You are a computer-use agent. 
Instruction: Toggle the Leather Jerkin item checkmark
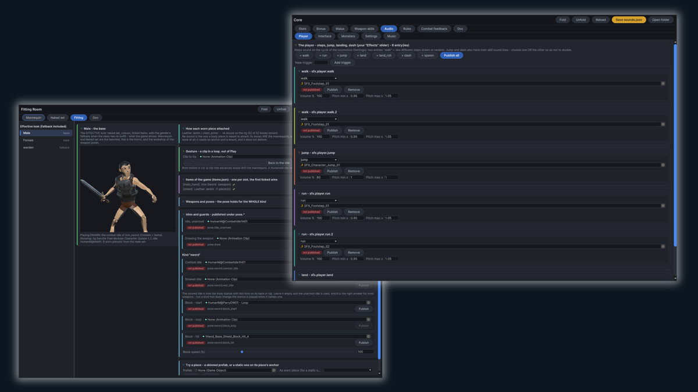coord(234,189)
